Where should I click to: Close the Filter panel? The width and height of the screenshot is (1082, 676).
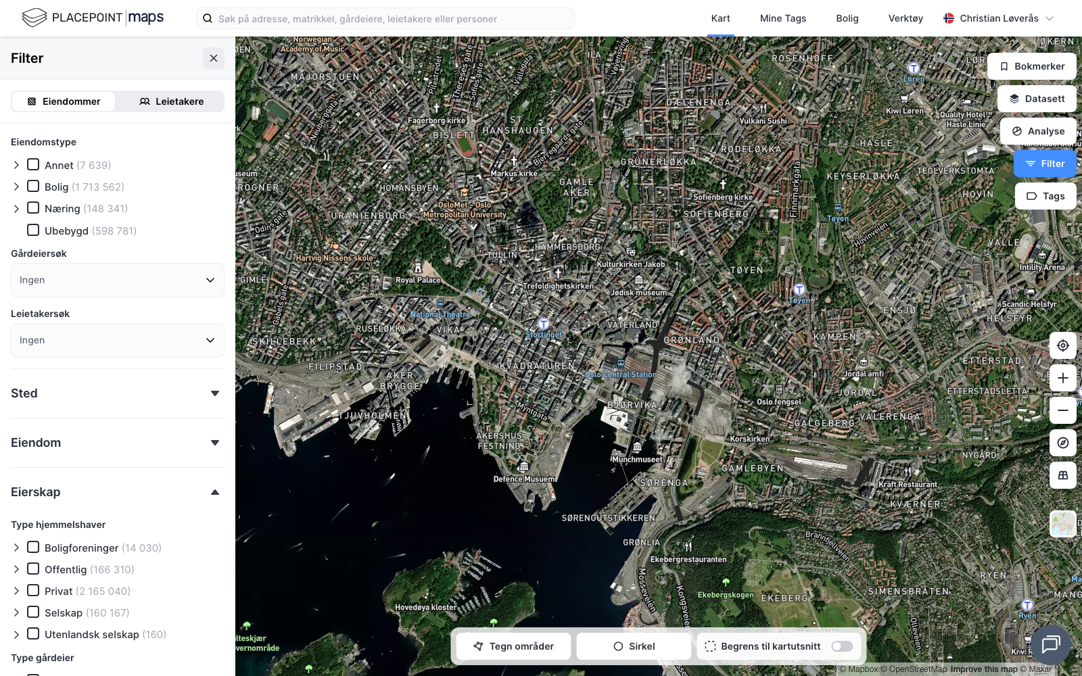click(x=214, y=58)
